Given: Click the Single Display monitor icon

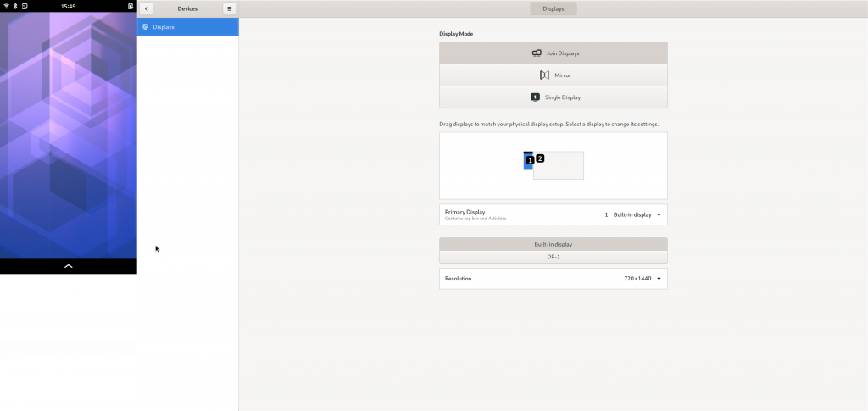Looking at the screenshot, I should coord(535,97).
